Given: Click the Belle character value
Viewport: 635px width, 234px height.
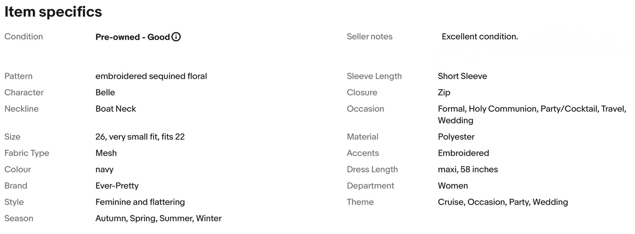Looking at the screenshot, I should (105, 93).
